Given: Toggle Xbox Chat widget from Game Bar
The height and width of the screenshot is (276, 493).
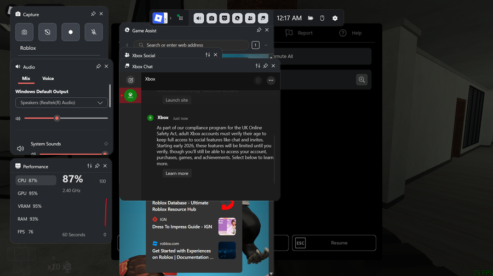Looking at the screenshot, I should point(263,18).
